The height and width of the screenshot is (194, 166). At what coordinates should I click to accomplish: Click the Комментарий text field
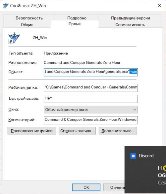point(91,120)
